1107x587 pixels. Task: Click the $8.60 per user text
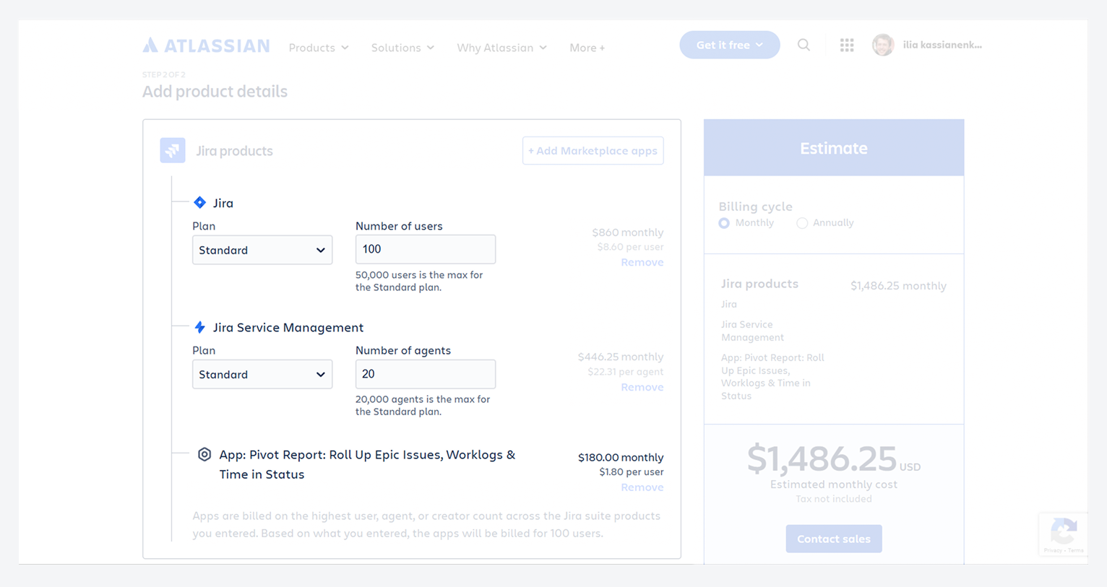tap(630, 247)
